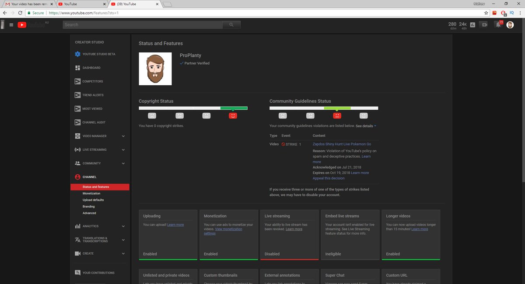525x284 pixels.
Task: Click the browser address bar URL
Action: [x=83, y=13]
